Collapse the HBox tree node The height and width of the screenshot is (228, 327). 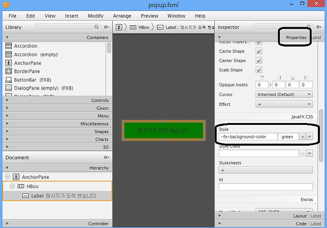click(12, 186)
